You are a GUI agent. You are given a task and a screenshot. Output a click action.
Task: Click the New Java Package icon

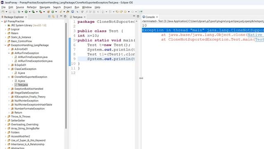pyautogui.click(x=49, y=12)
